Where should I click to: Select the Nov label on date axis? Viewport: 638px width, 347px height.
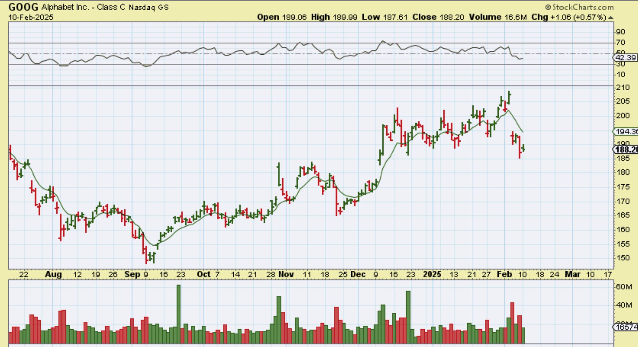click(286, 274)
